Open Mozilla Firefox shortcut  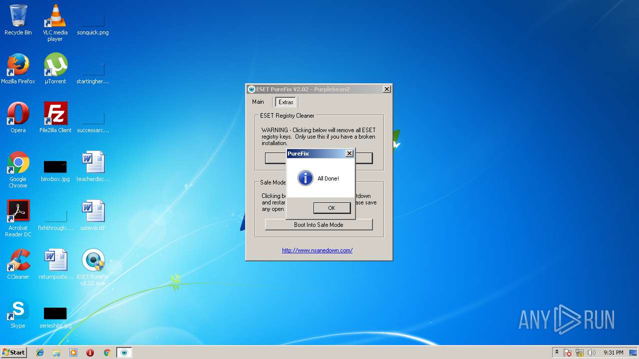click(x=18, y=69)
